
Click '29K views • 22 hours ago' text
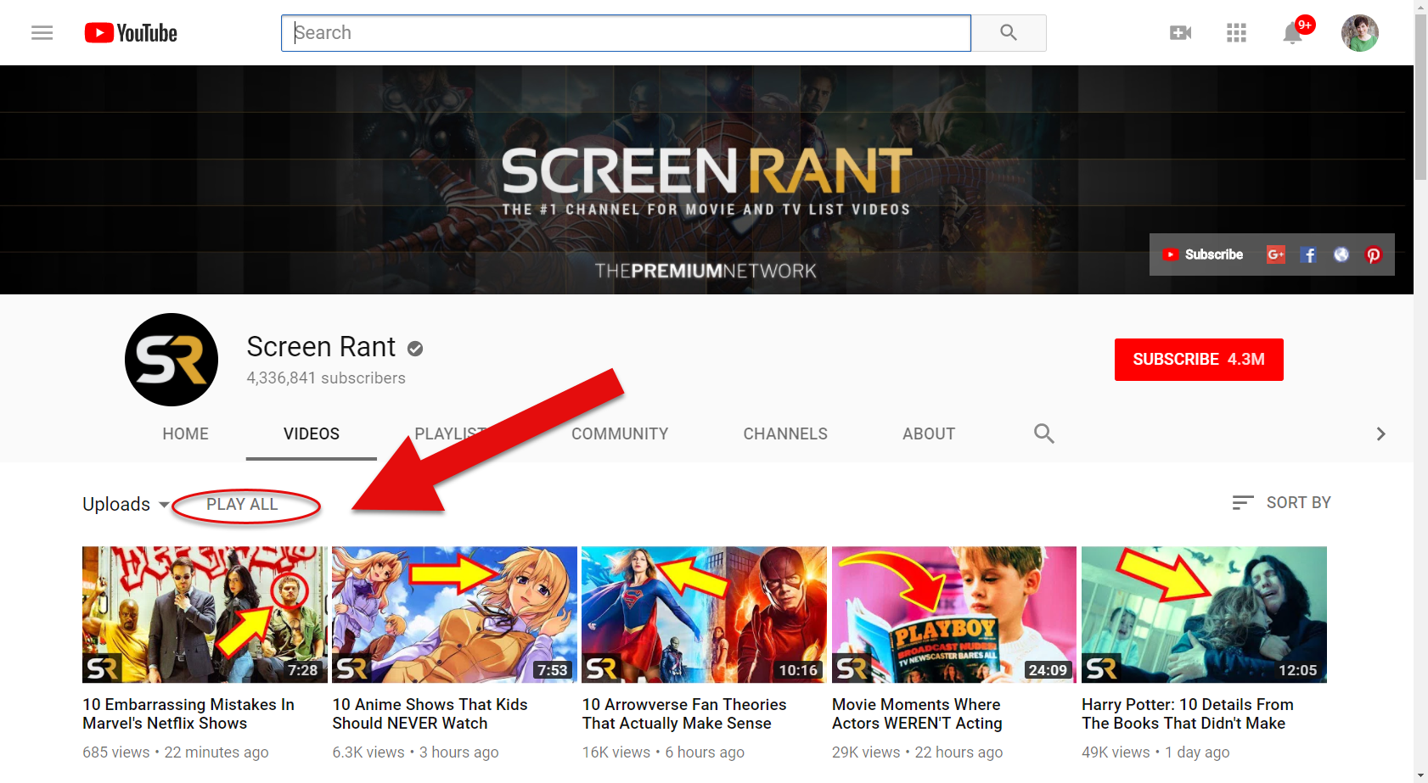[917, 752]
